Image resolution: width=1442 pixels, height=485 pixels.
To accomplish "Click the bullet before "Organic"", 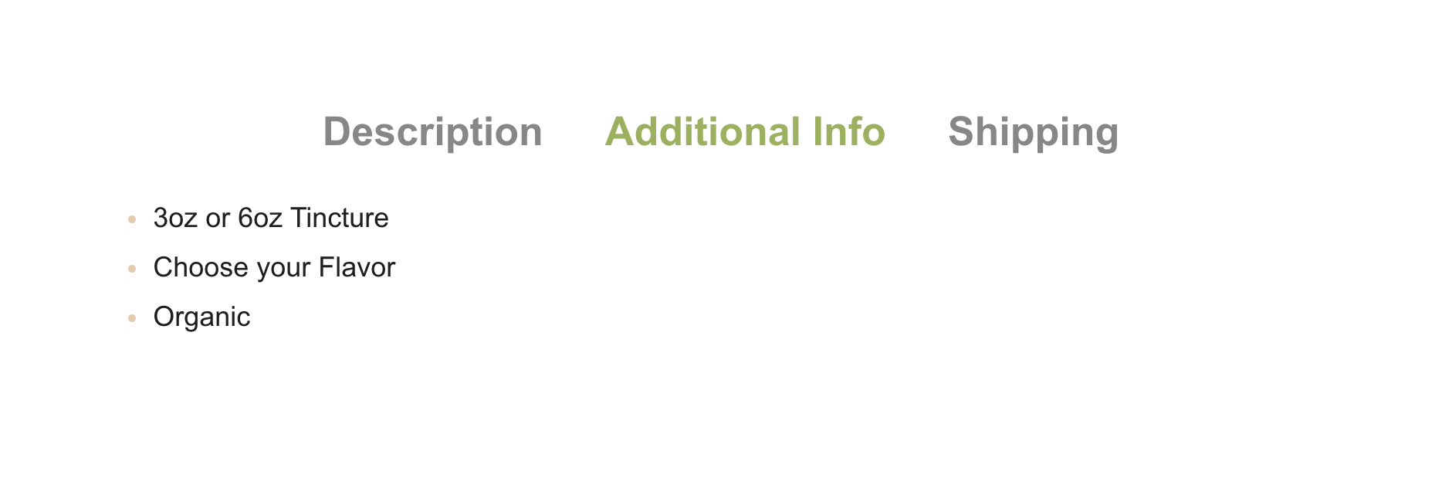I will coord(132,318).
